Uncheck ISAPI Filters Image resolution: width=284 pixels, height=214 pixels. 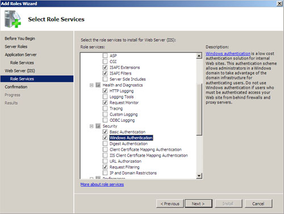tap(105, 73)
